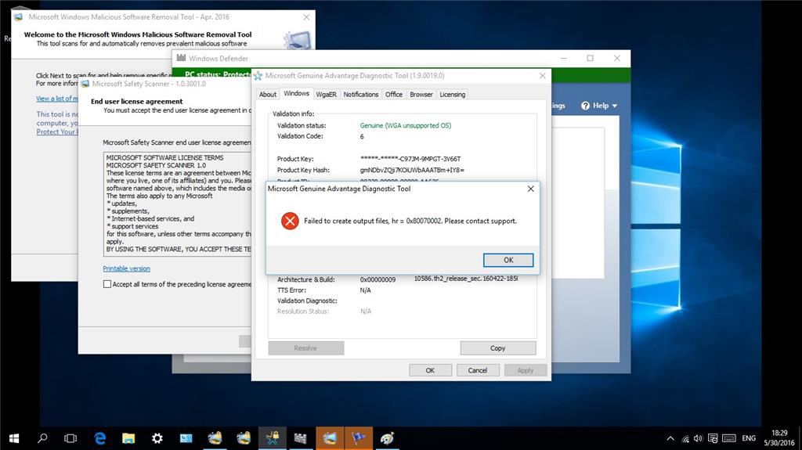
Task: Click the Product Key Hash value
Action: (x=412, y=170)
